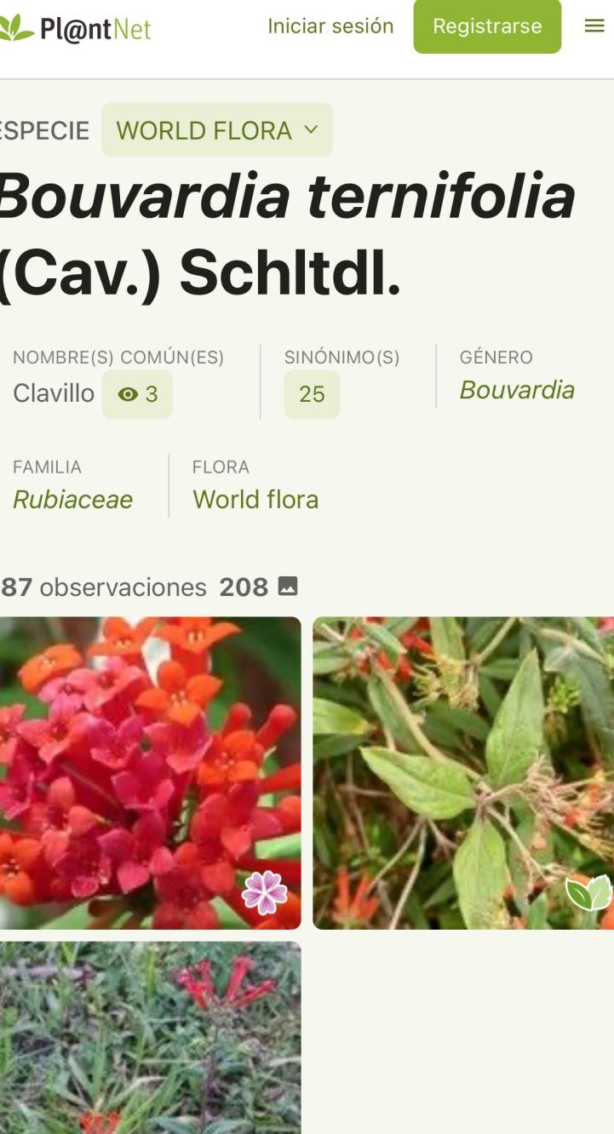Open the World flora link
614x1134 pixels.
pyautogui.click(x=255, y=500)
